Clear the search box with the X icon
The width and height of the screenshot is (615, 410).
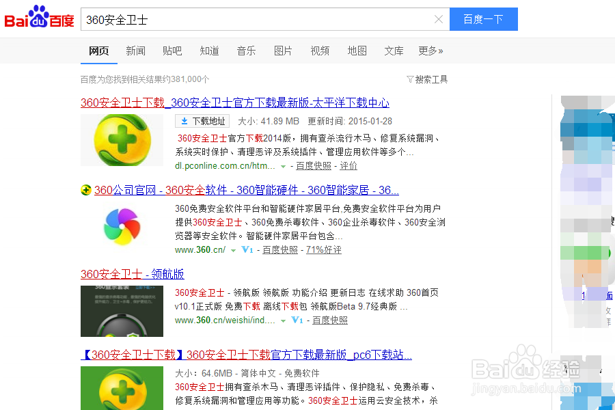pos(439,19)
